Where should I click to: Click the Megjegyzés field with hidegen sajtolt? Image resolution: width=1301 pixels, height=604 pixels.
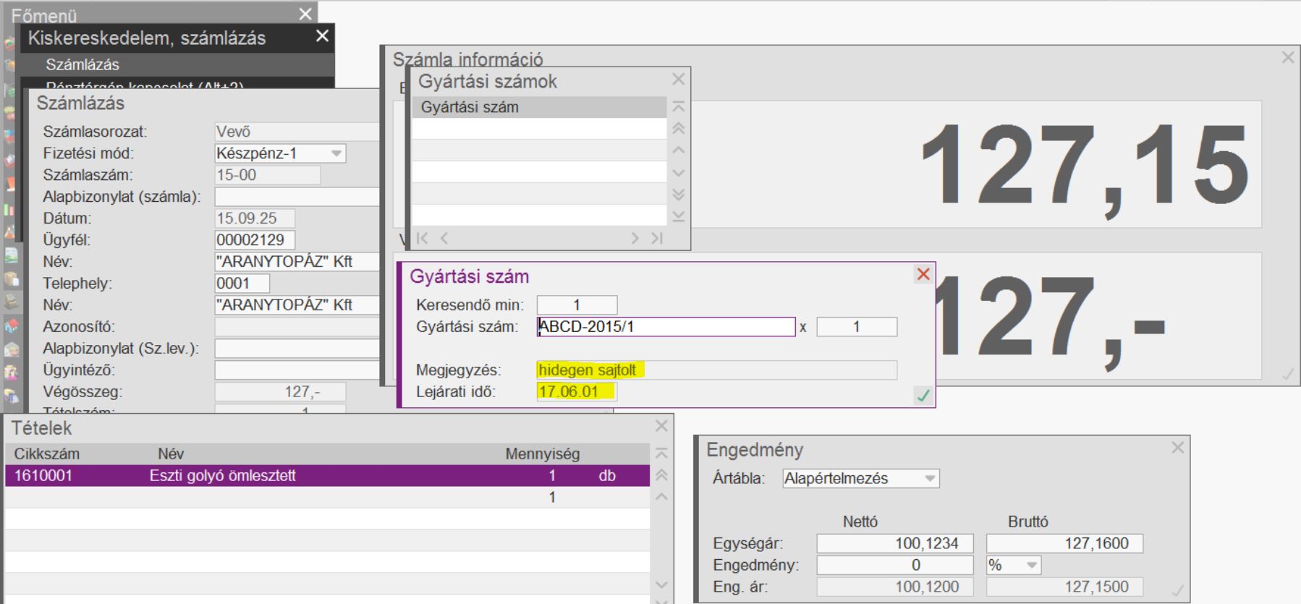(x=716, y=370)
